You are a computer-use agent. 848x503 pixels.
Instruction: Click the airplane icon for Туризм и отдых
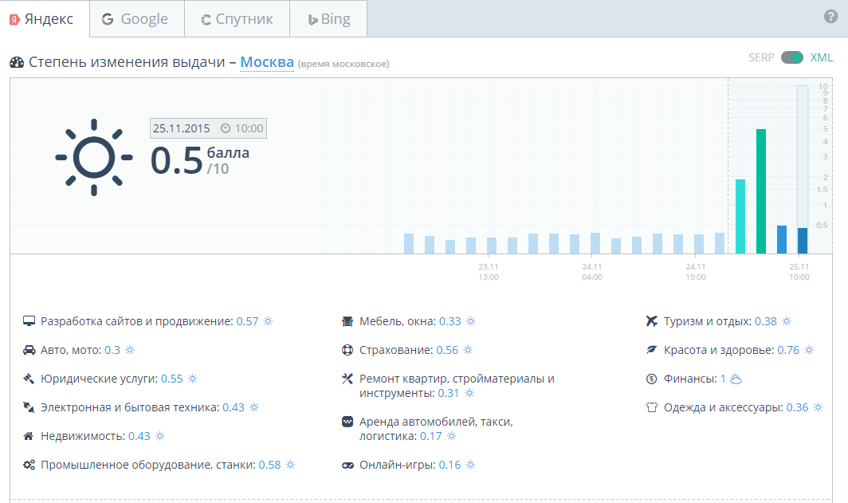(x=651, y=321)
